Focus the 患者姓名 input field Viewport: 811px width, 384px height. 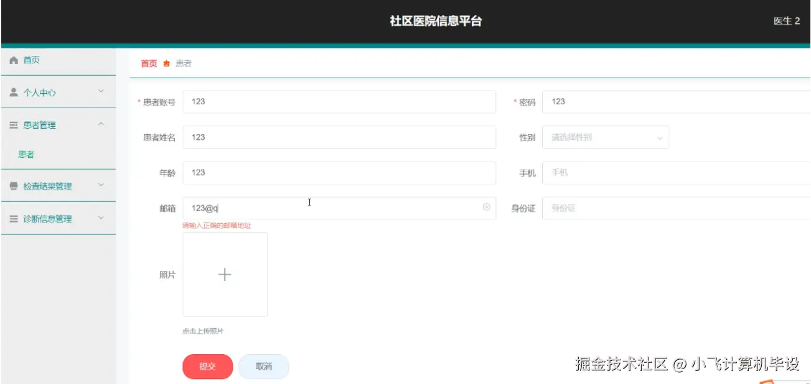coord(339,137)
